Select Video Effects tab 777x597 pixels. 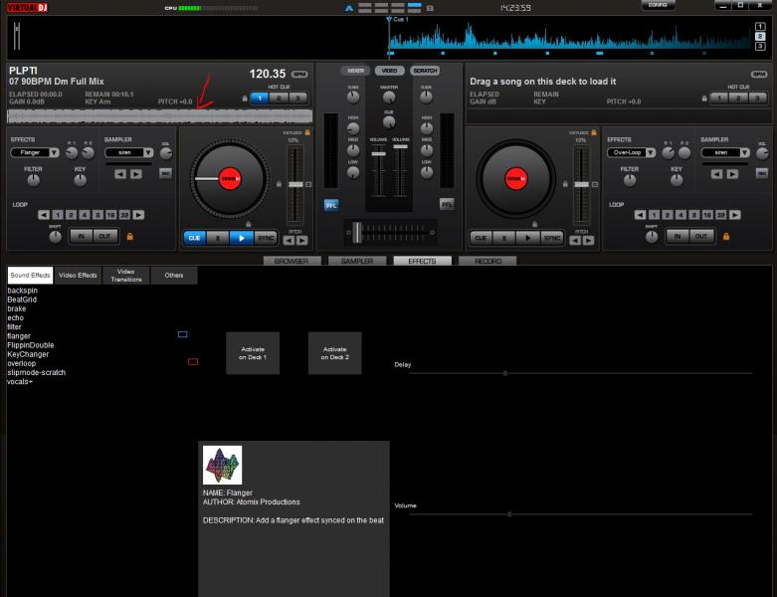(78, 276)
